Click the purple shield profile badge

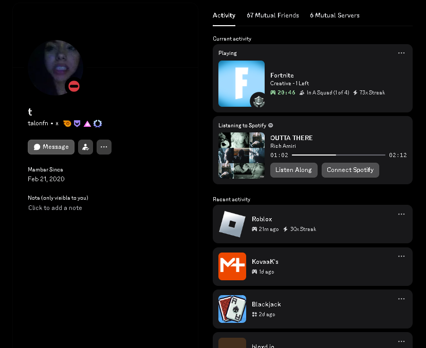point(77,124)
